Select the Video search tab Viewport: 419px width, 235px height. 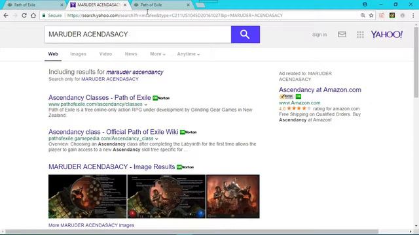coord(105,54)
